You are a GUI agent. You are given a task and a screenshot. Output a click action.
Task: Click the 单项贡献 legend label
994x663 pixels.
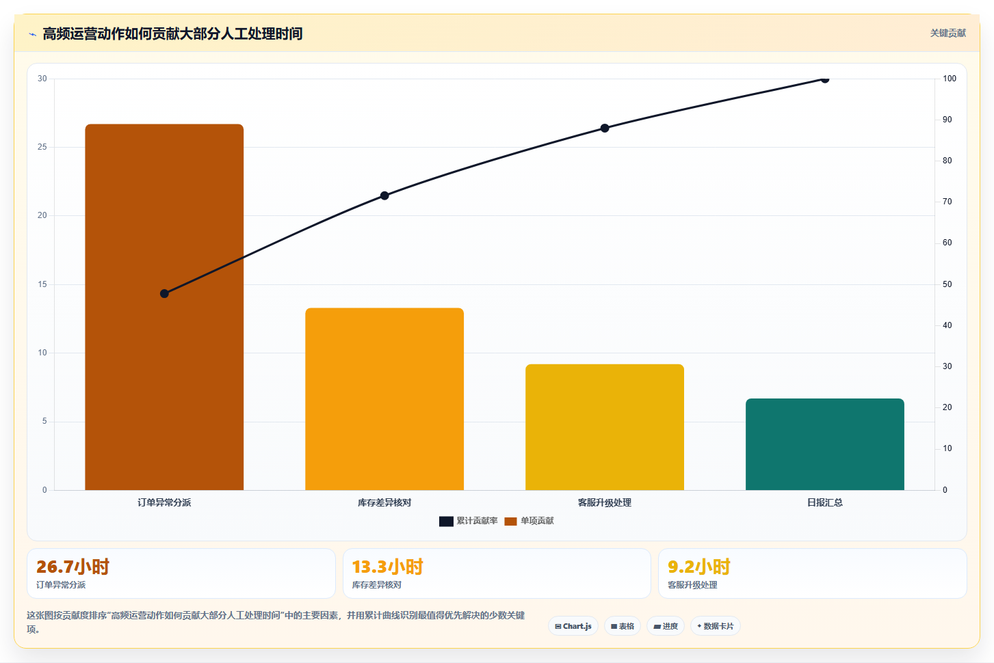537,521
